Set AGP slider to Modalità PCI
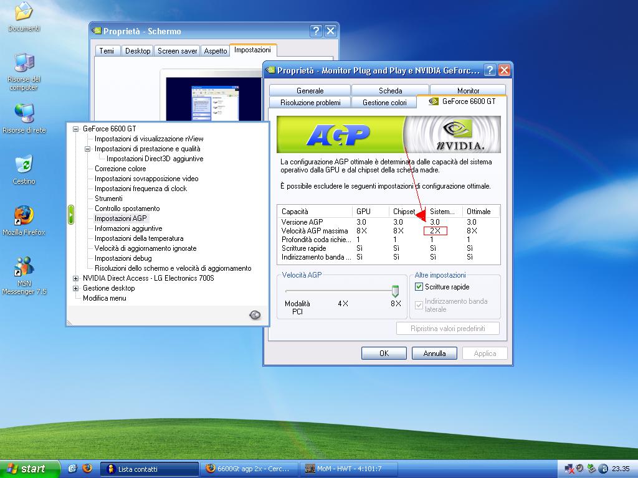 click(x=297, y=307)
